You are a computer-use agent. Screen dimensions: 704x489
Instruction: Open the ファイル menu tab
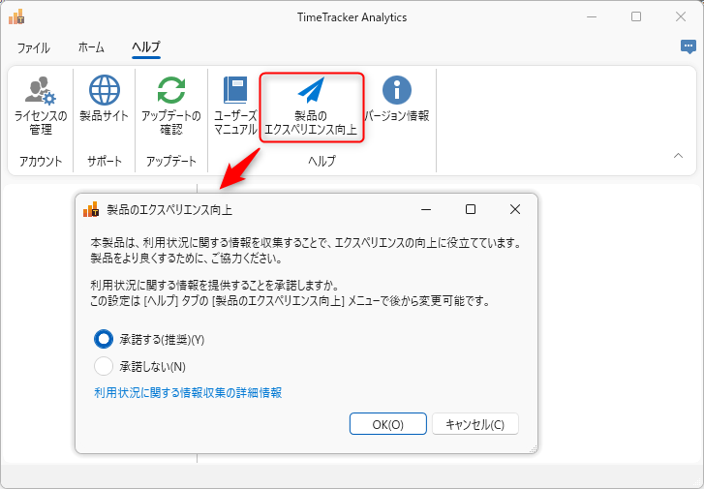pyautogui.click(x=33, y=47)
